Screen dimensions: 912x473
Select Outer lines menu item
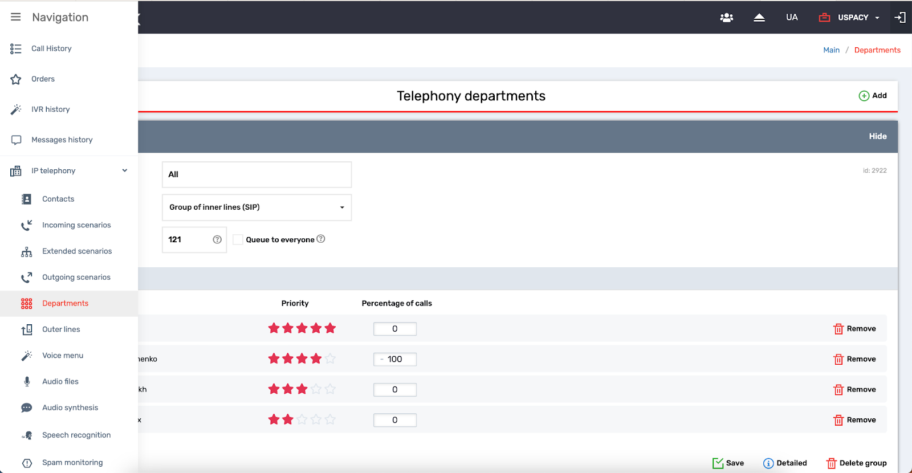(x=61, y=329)
